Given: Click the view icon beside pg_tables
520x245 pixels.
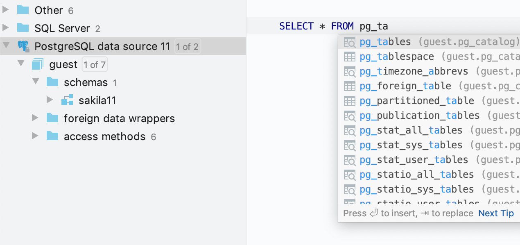Looking at the screenshot, I should tap(350, 42).
